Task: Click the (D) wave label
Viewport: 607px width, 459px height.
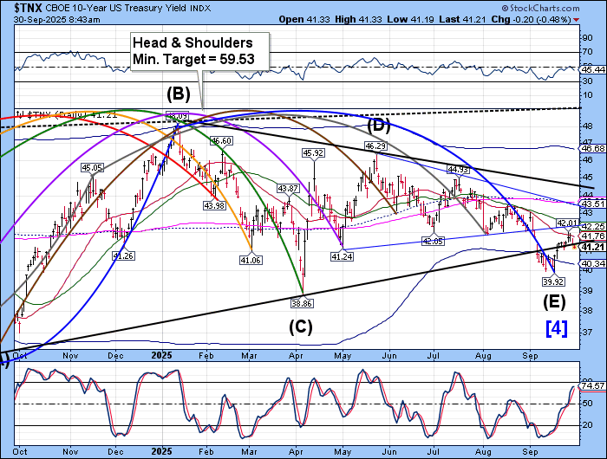Action: pos(379,126)
